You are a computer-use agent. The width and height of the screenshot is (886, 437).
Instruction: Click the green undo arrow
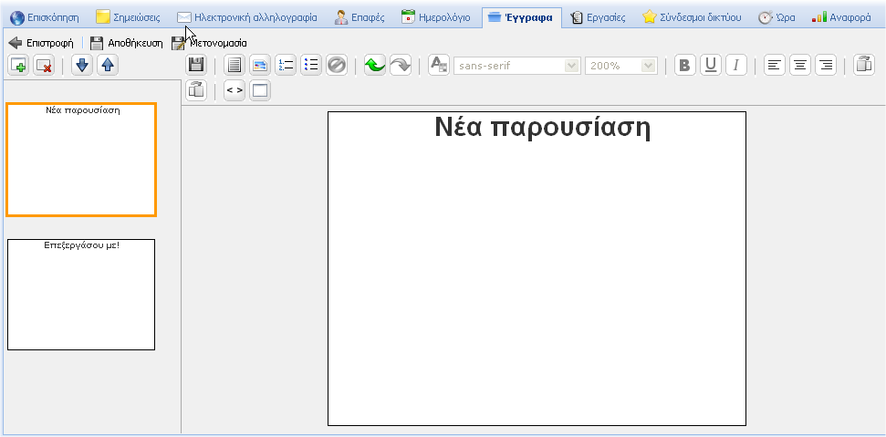pos(374,65)
